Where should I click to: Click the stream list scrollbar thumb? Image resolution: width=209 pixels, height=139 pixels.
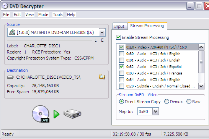click(201, 62)
